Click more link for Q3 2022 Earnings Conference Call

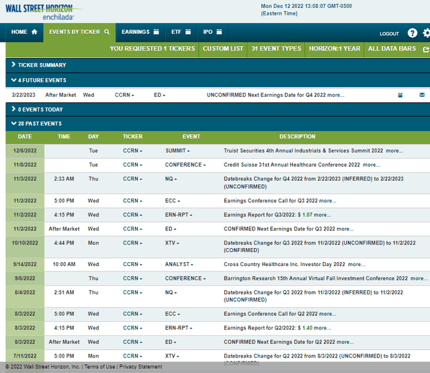tap(327, 201)
